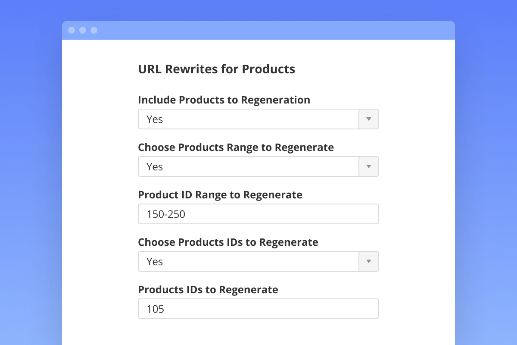Expand the Choose Products Range to Regenerate select
The width and height of the screenshot is (517, 345).
248,166
